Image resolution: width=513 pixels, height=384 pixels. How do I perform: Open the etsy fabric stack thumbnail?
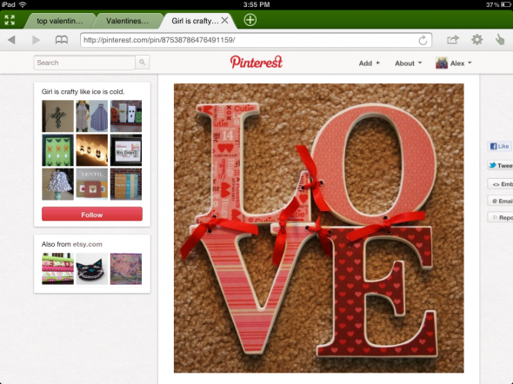[x=57, y=268]
